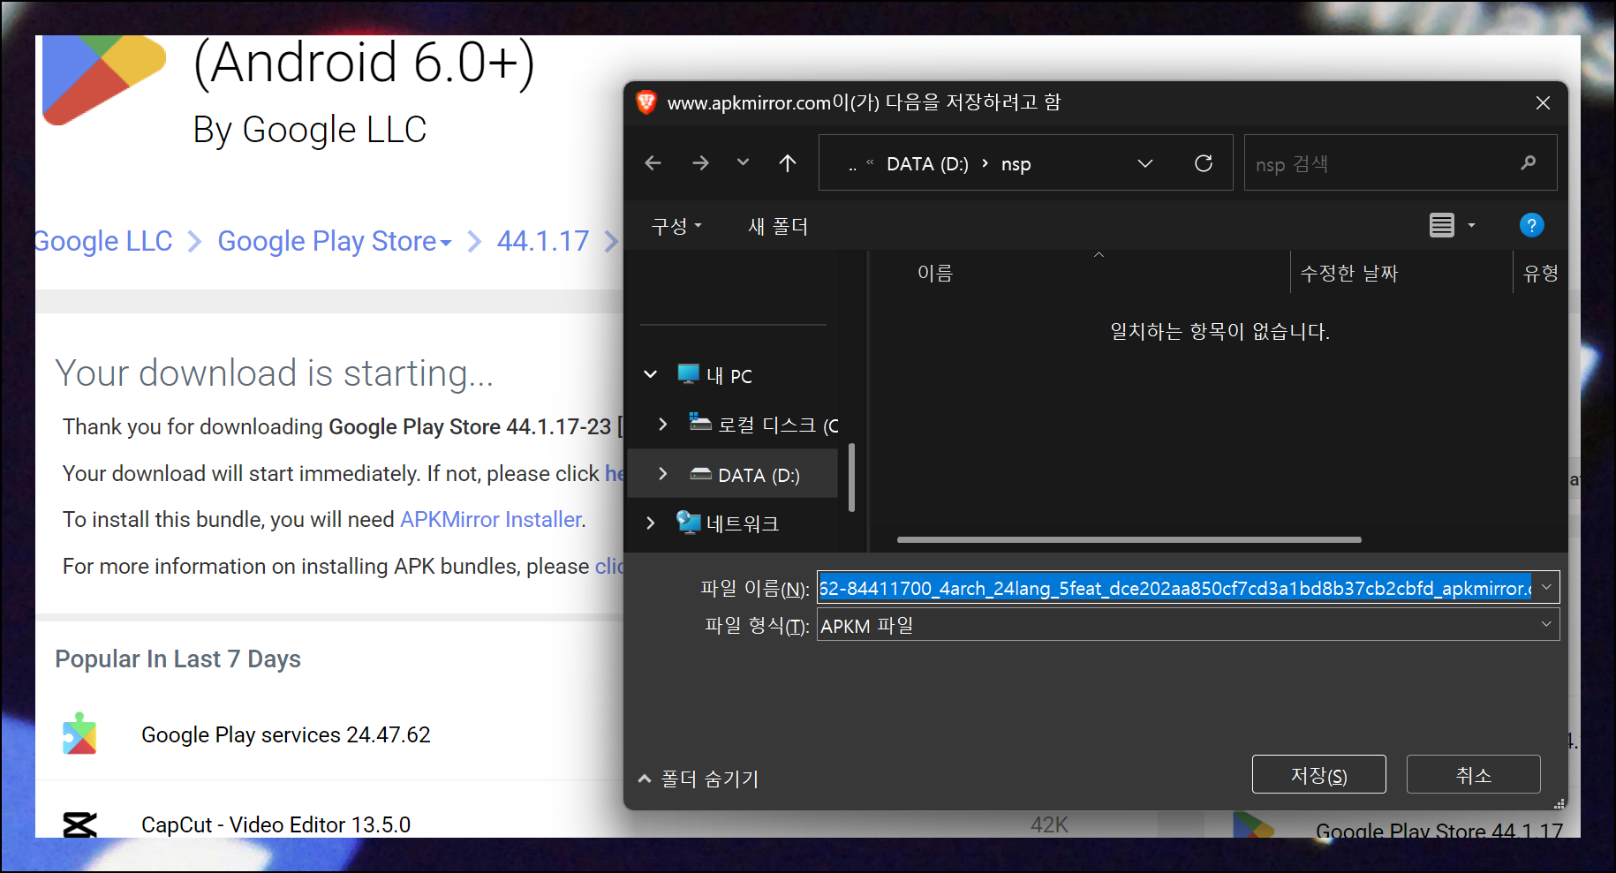Click 로컬 디스크 drive icon in tree
The width and height of the screenshot is (1616, 873).
point(700,421)
